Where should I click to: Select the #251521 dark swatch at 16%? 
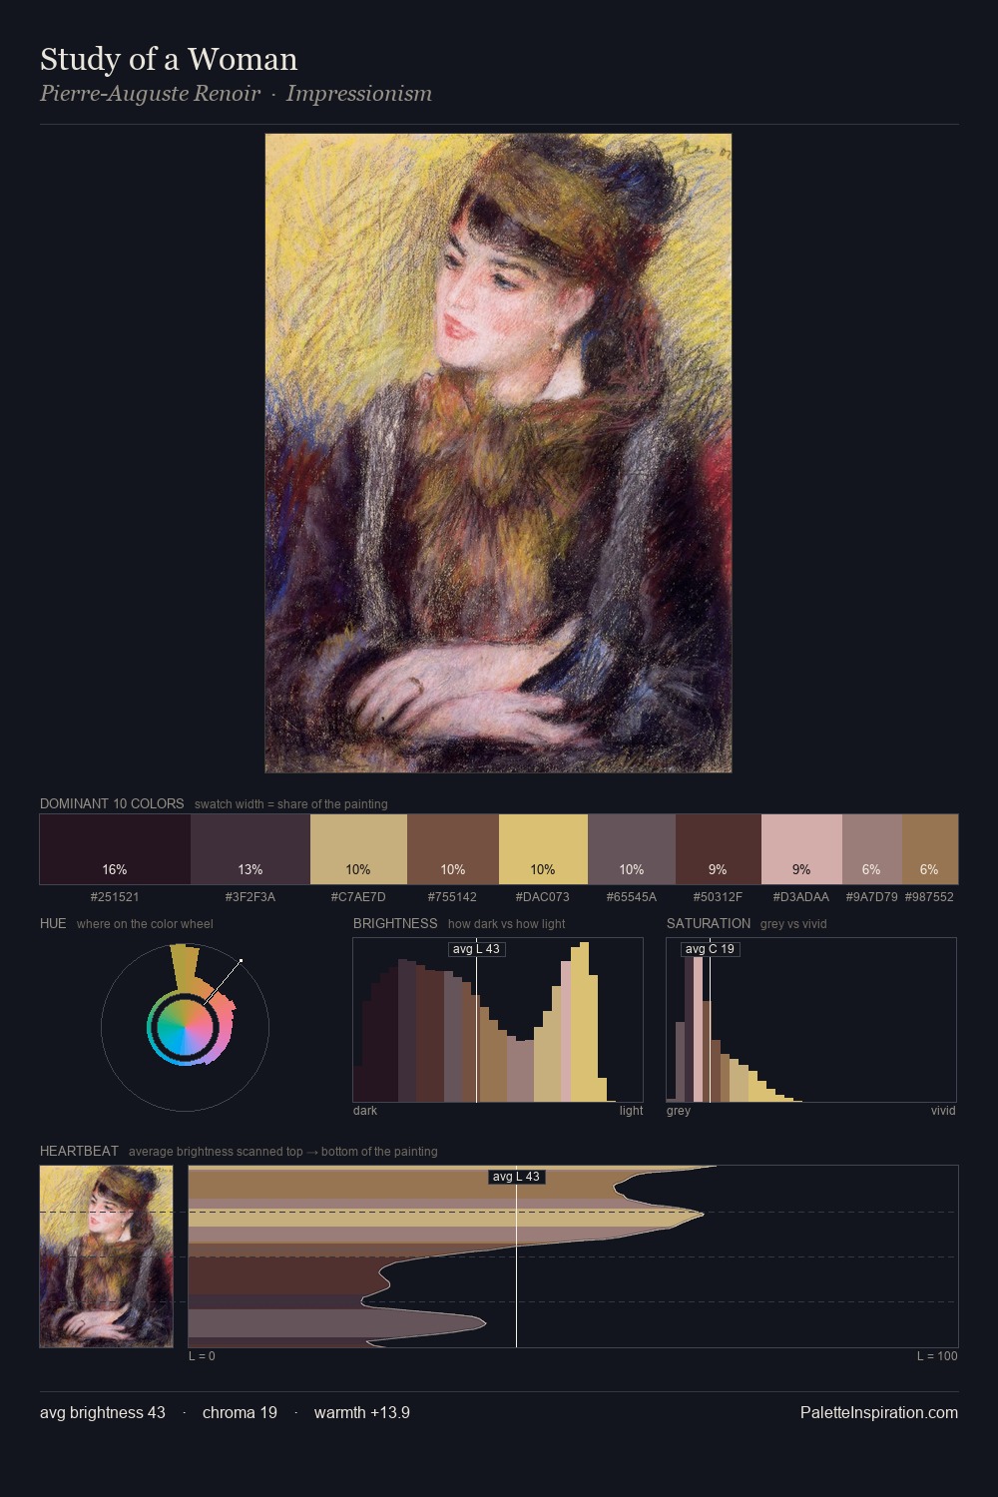[115, 849]
